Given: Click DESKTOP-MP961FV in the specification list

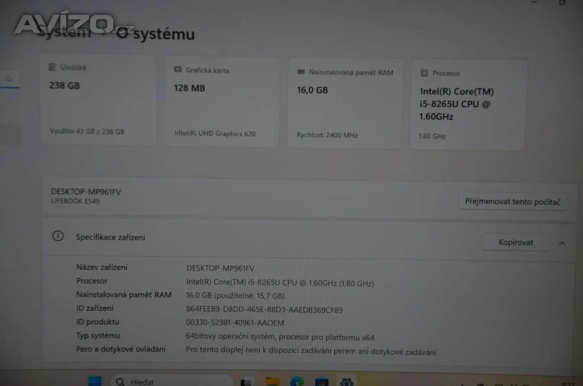Looking at the screenshot, I should [x=220, y=268].
